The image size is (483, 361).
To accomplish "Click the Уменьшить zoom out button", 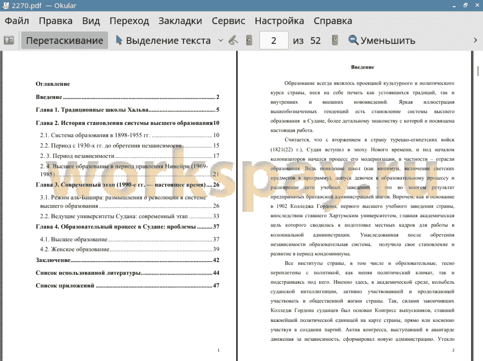I will [382, 41].
